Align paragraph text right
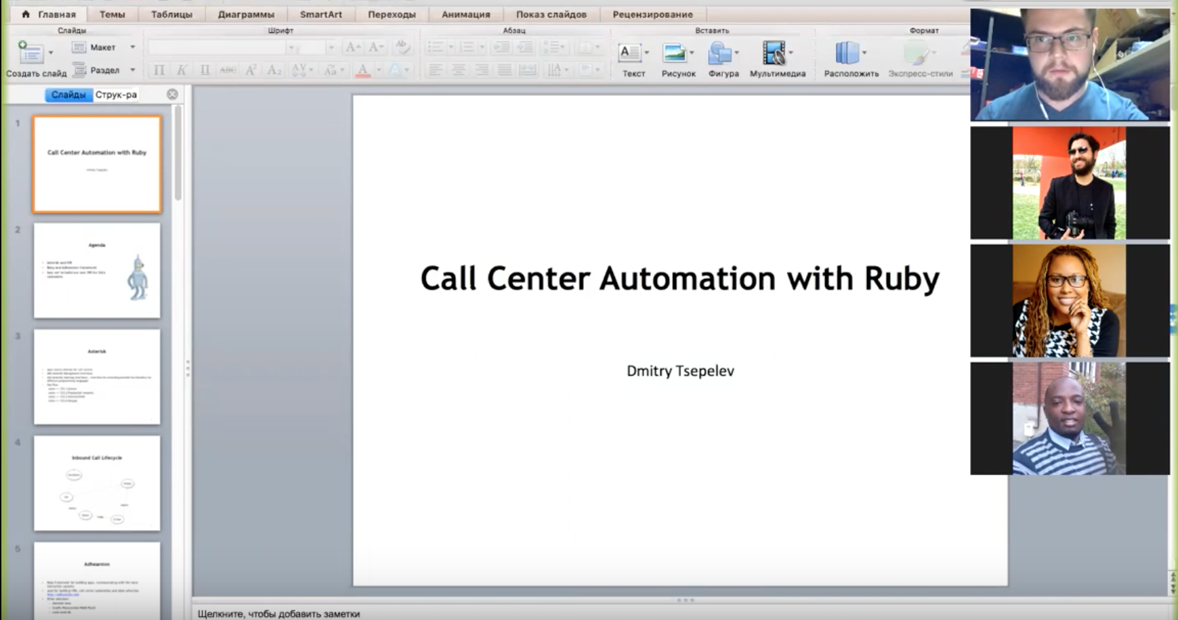The image size is (1178, 620). tap(482, 70)
